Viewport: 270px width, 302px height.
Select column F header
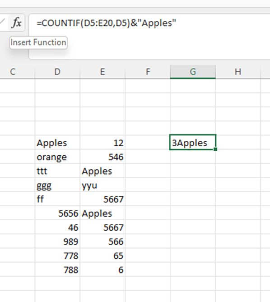pyautogui.click(x=148, y=72)
